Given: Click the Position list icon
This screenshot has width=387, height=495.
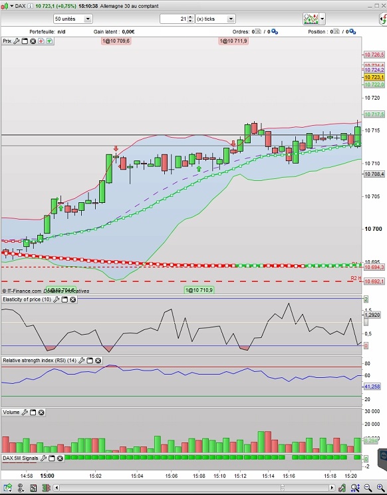Looking at the screenshot, I should (x=336, y=31).
